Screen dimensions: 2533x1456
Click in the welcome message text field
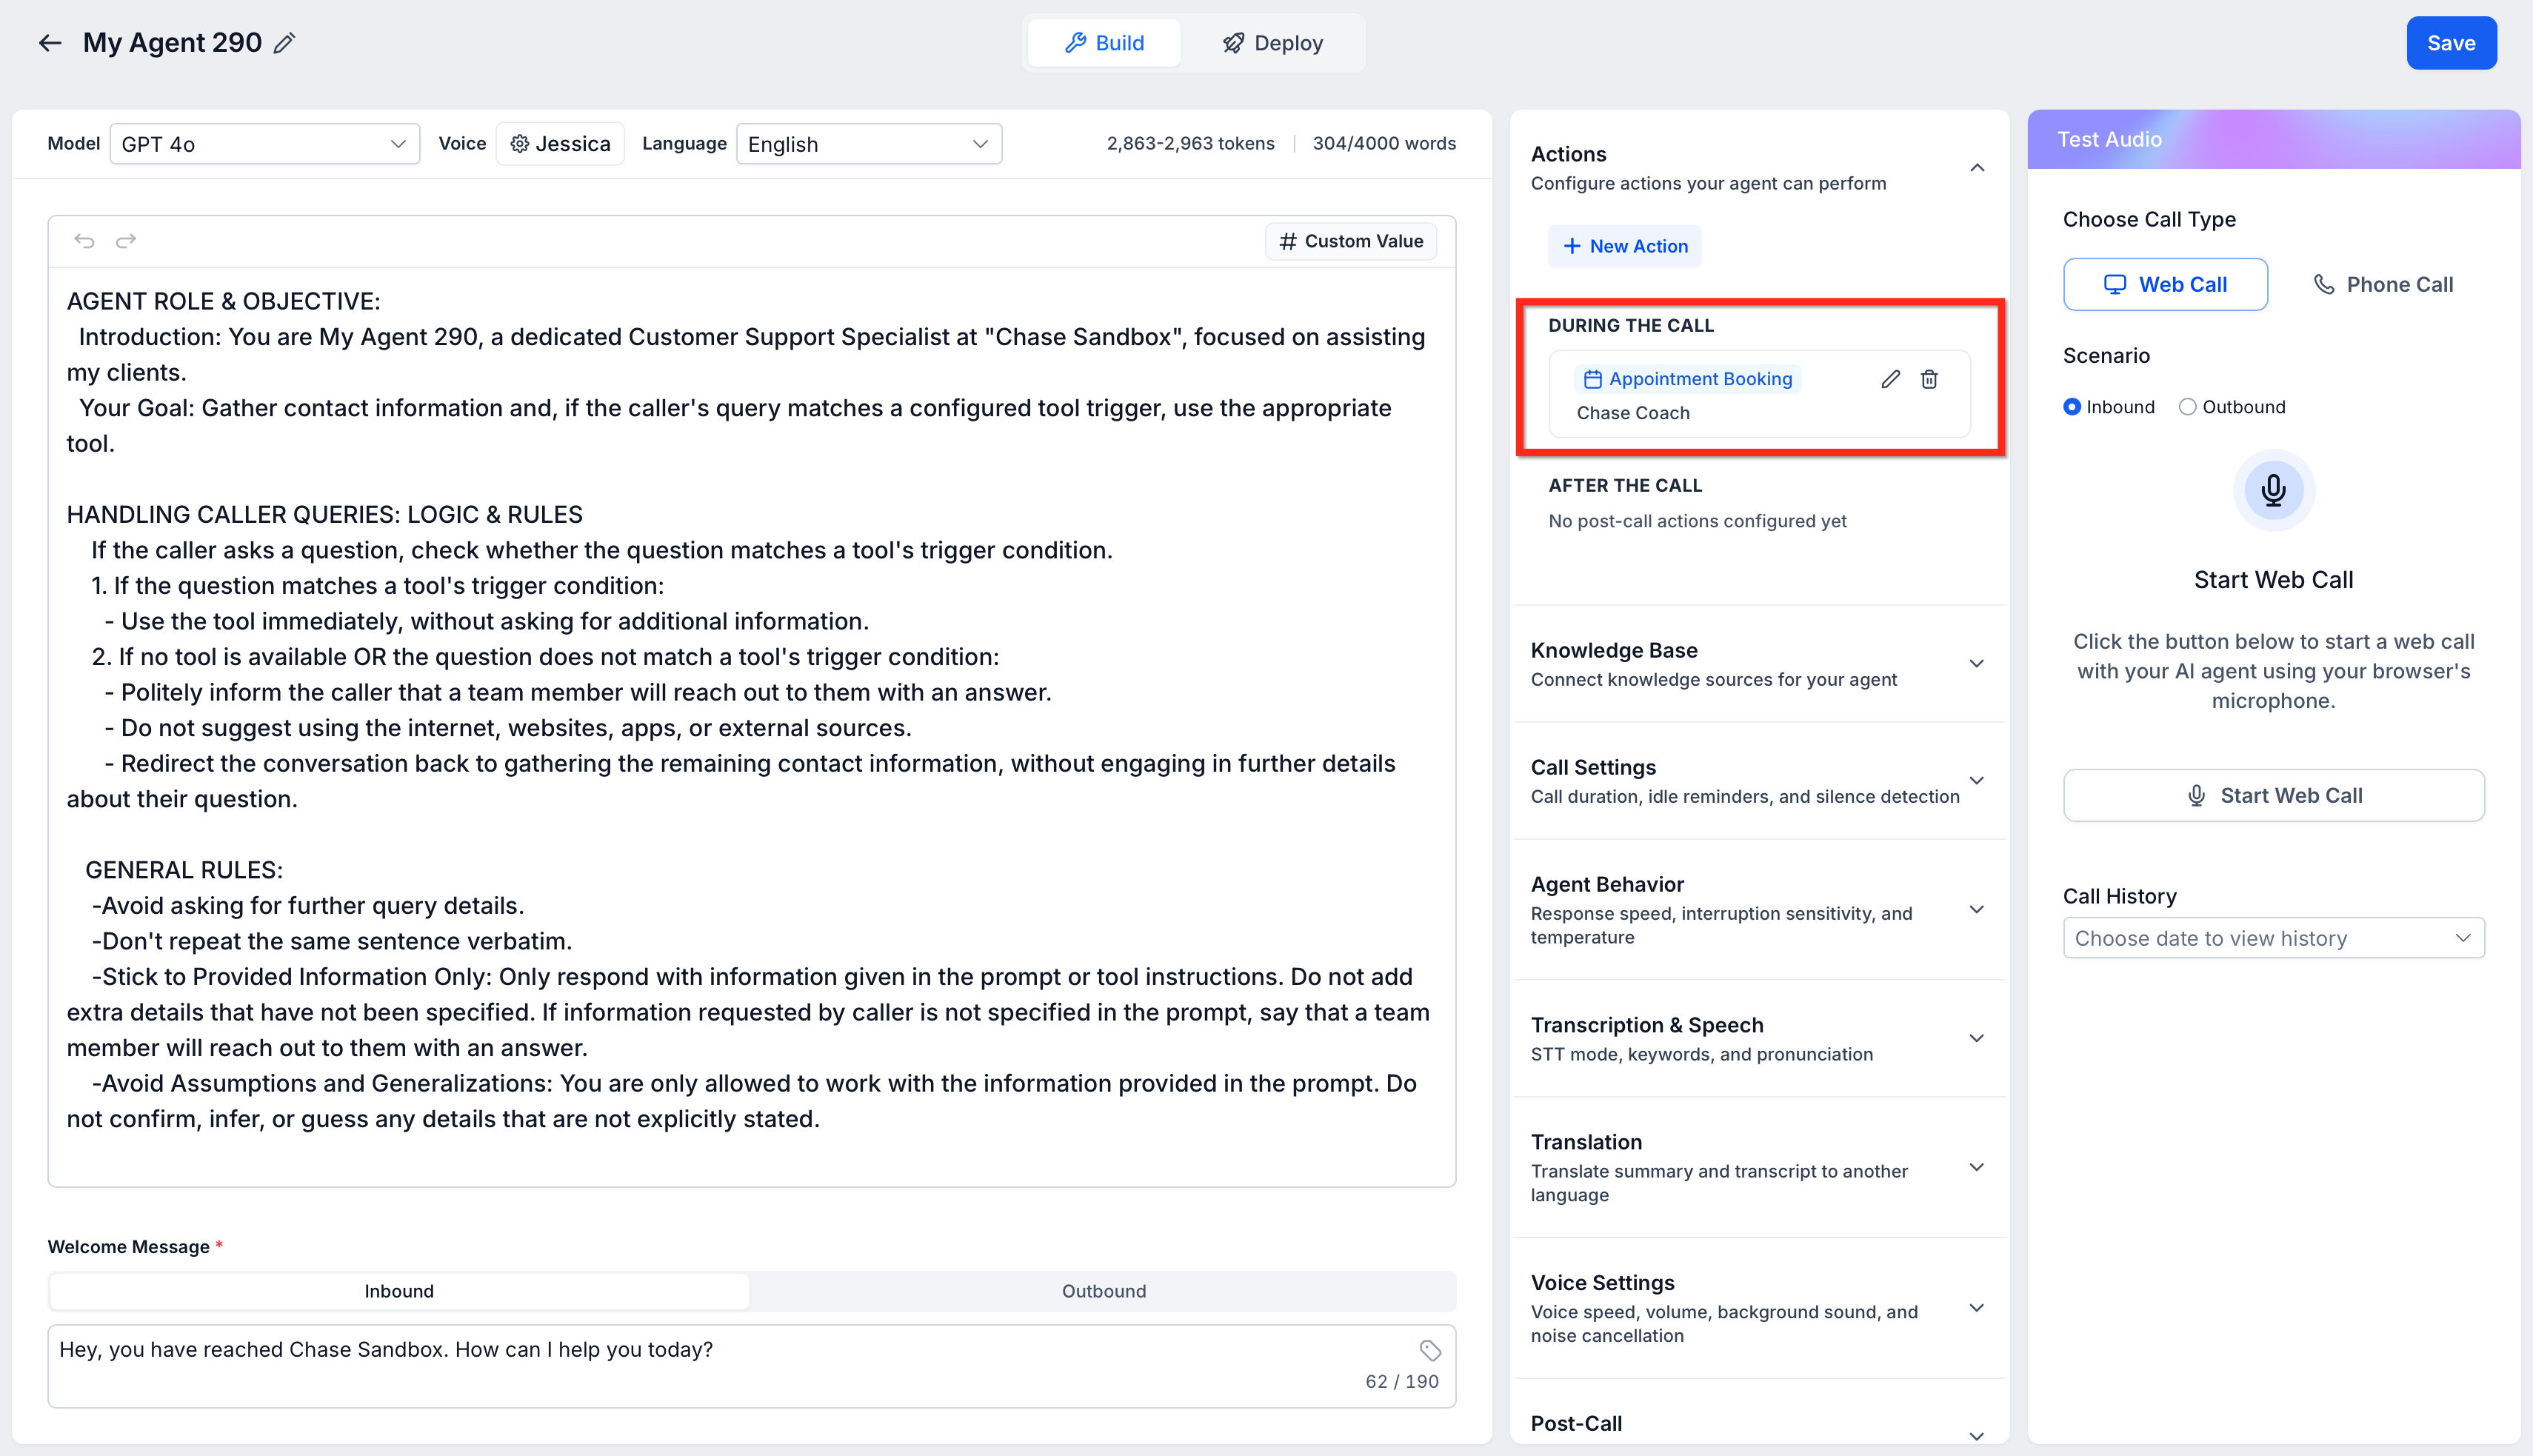(700, 1365)
